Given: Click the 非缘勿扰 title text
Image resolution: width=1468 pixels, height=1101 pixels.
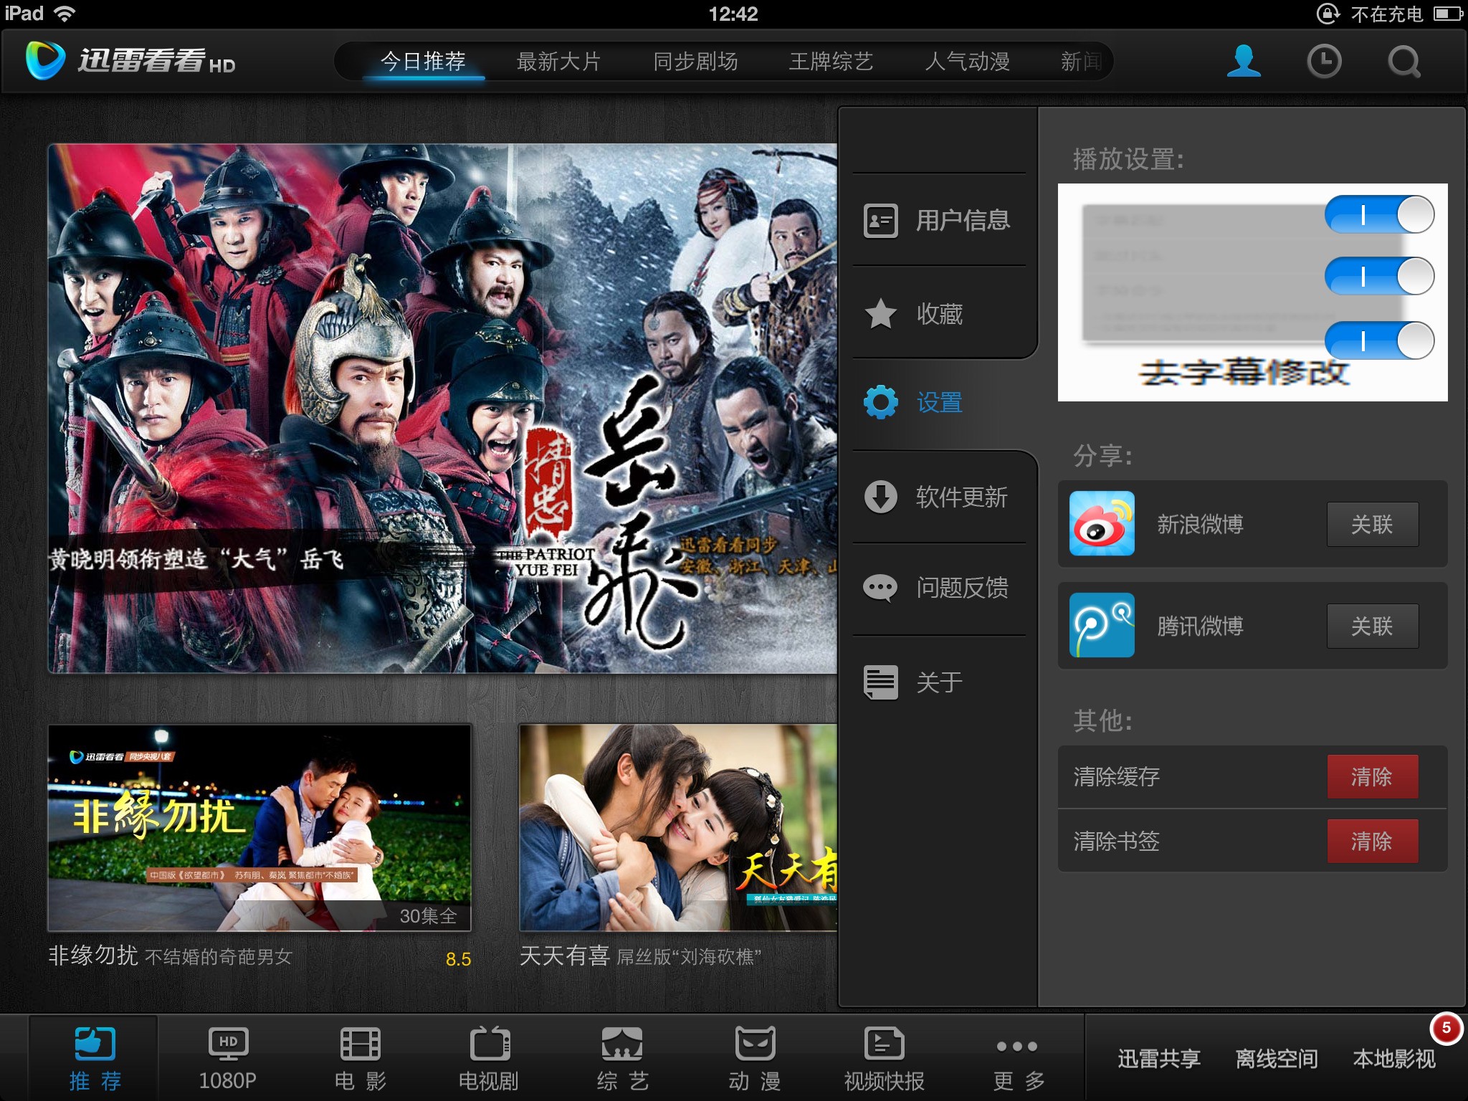Looking at the screenshot, I should tap(93, 955).
